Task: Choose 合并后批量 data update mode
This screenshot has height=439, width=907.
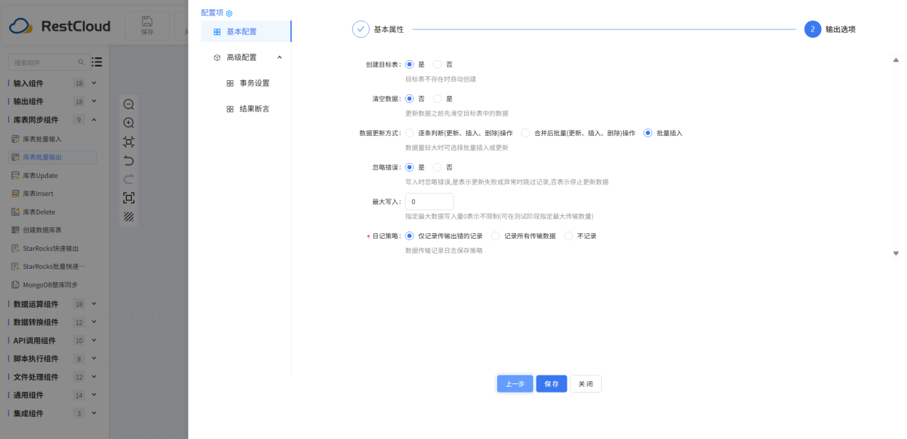Action: pyautogui.click(x=525, y=132)
